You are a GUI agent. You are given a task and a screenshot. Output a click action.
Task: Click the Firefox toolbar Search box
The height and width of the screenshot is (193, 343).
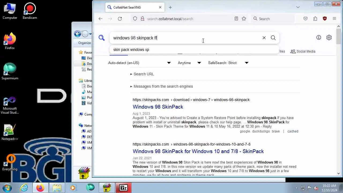[273, 19]
